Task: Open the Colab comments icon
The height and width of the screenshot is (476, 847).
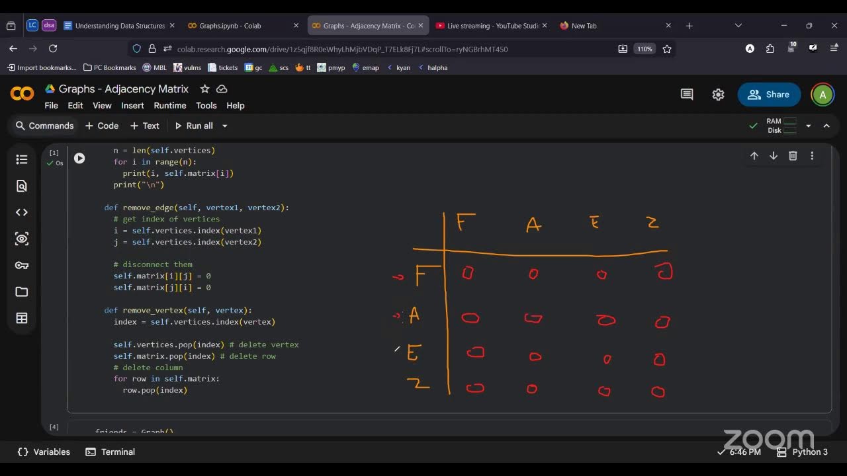Action: 687,95
